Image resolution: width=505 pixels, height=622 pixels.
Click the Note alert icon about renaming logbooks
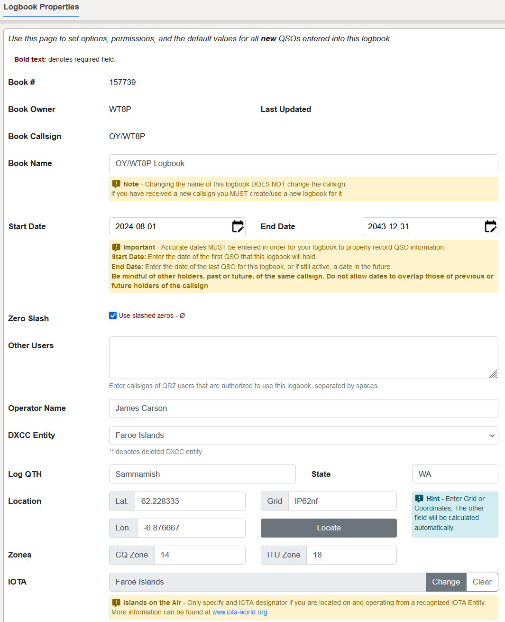115,184
